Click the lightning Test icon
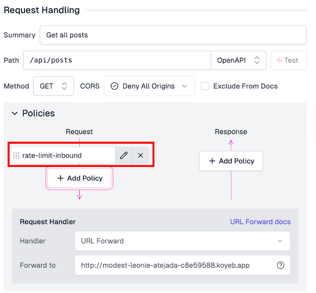The width and height of the screenshot is (316, 293). click(279, 60)
